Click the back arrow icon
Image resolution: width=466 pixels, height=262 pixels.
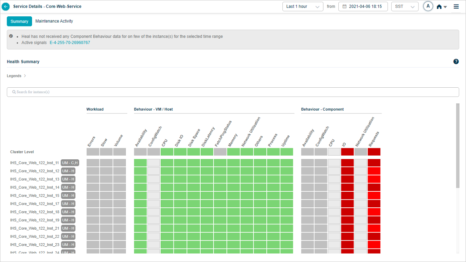pos(6,7)
